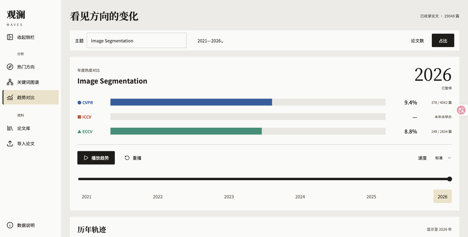Click the pink translate floating icon
Image resolution: width=468 pixels, height=237 pixels.
[461, 110]
